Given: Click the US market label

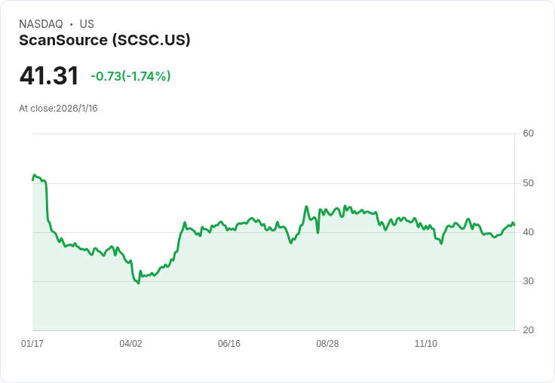Looking at the screenshot, I should tap(87, 24).
